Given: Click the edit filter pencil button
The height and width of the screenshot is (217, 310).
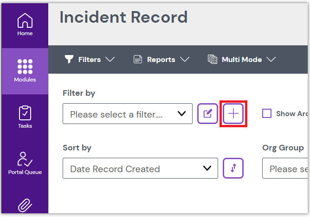Looking at the screenshot, I should click(208, 114).
